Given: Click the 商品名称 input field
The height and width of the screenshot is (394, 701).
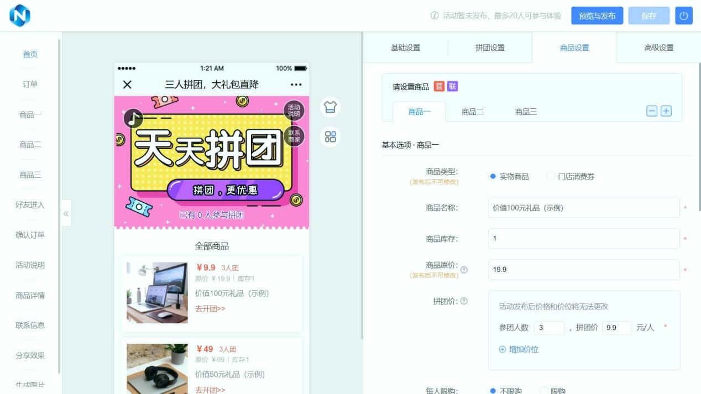Looking at the screenshot, I should (x=583, y=208).
